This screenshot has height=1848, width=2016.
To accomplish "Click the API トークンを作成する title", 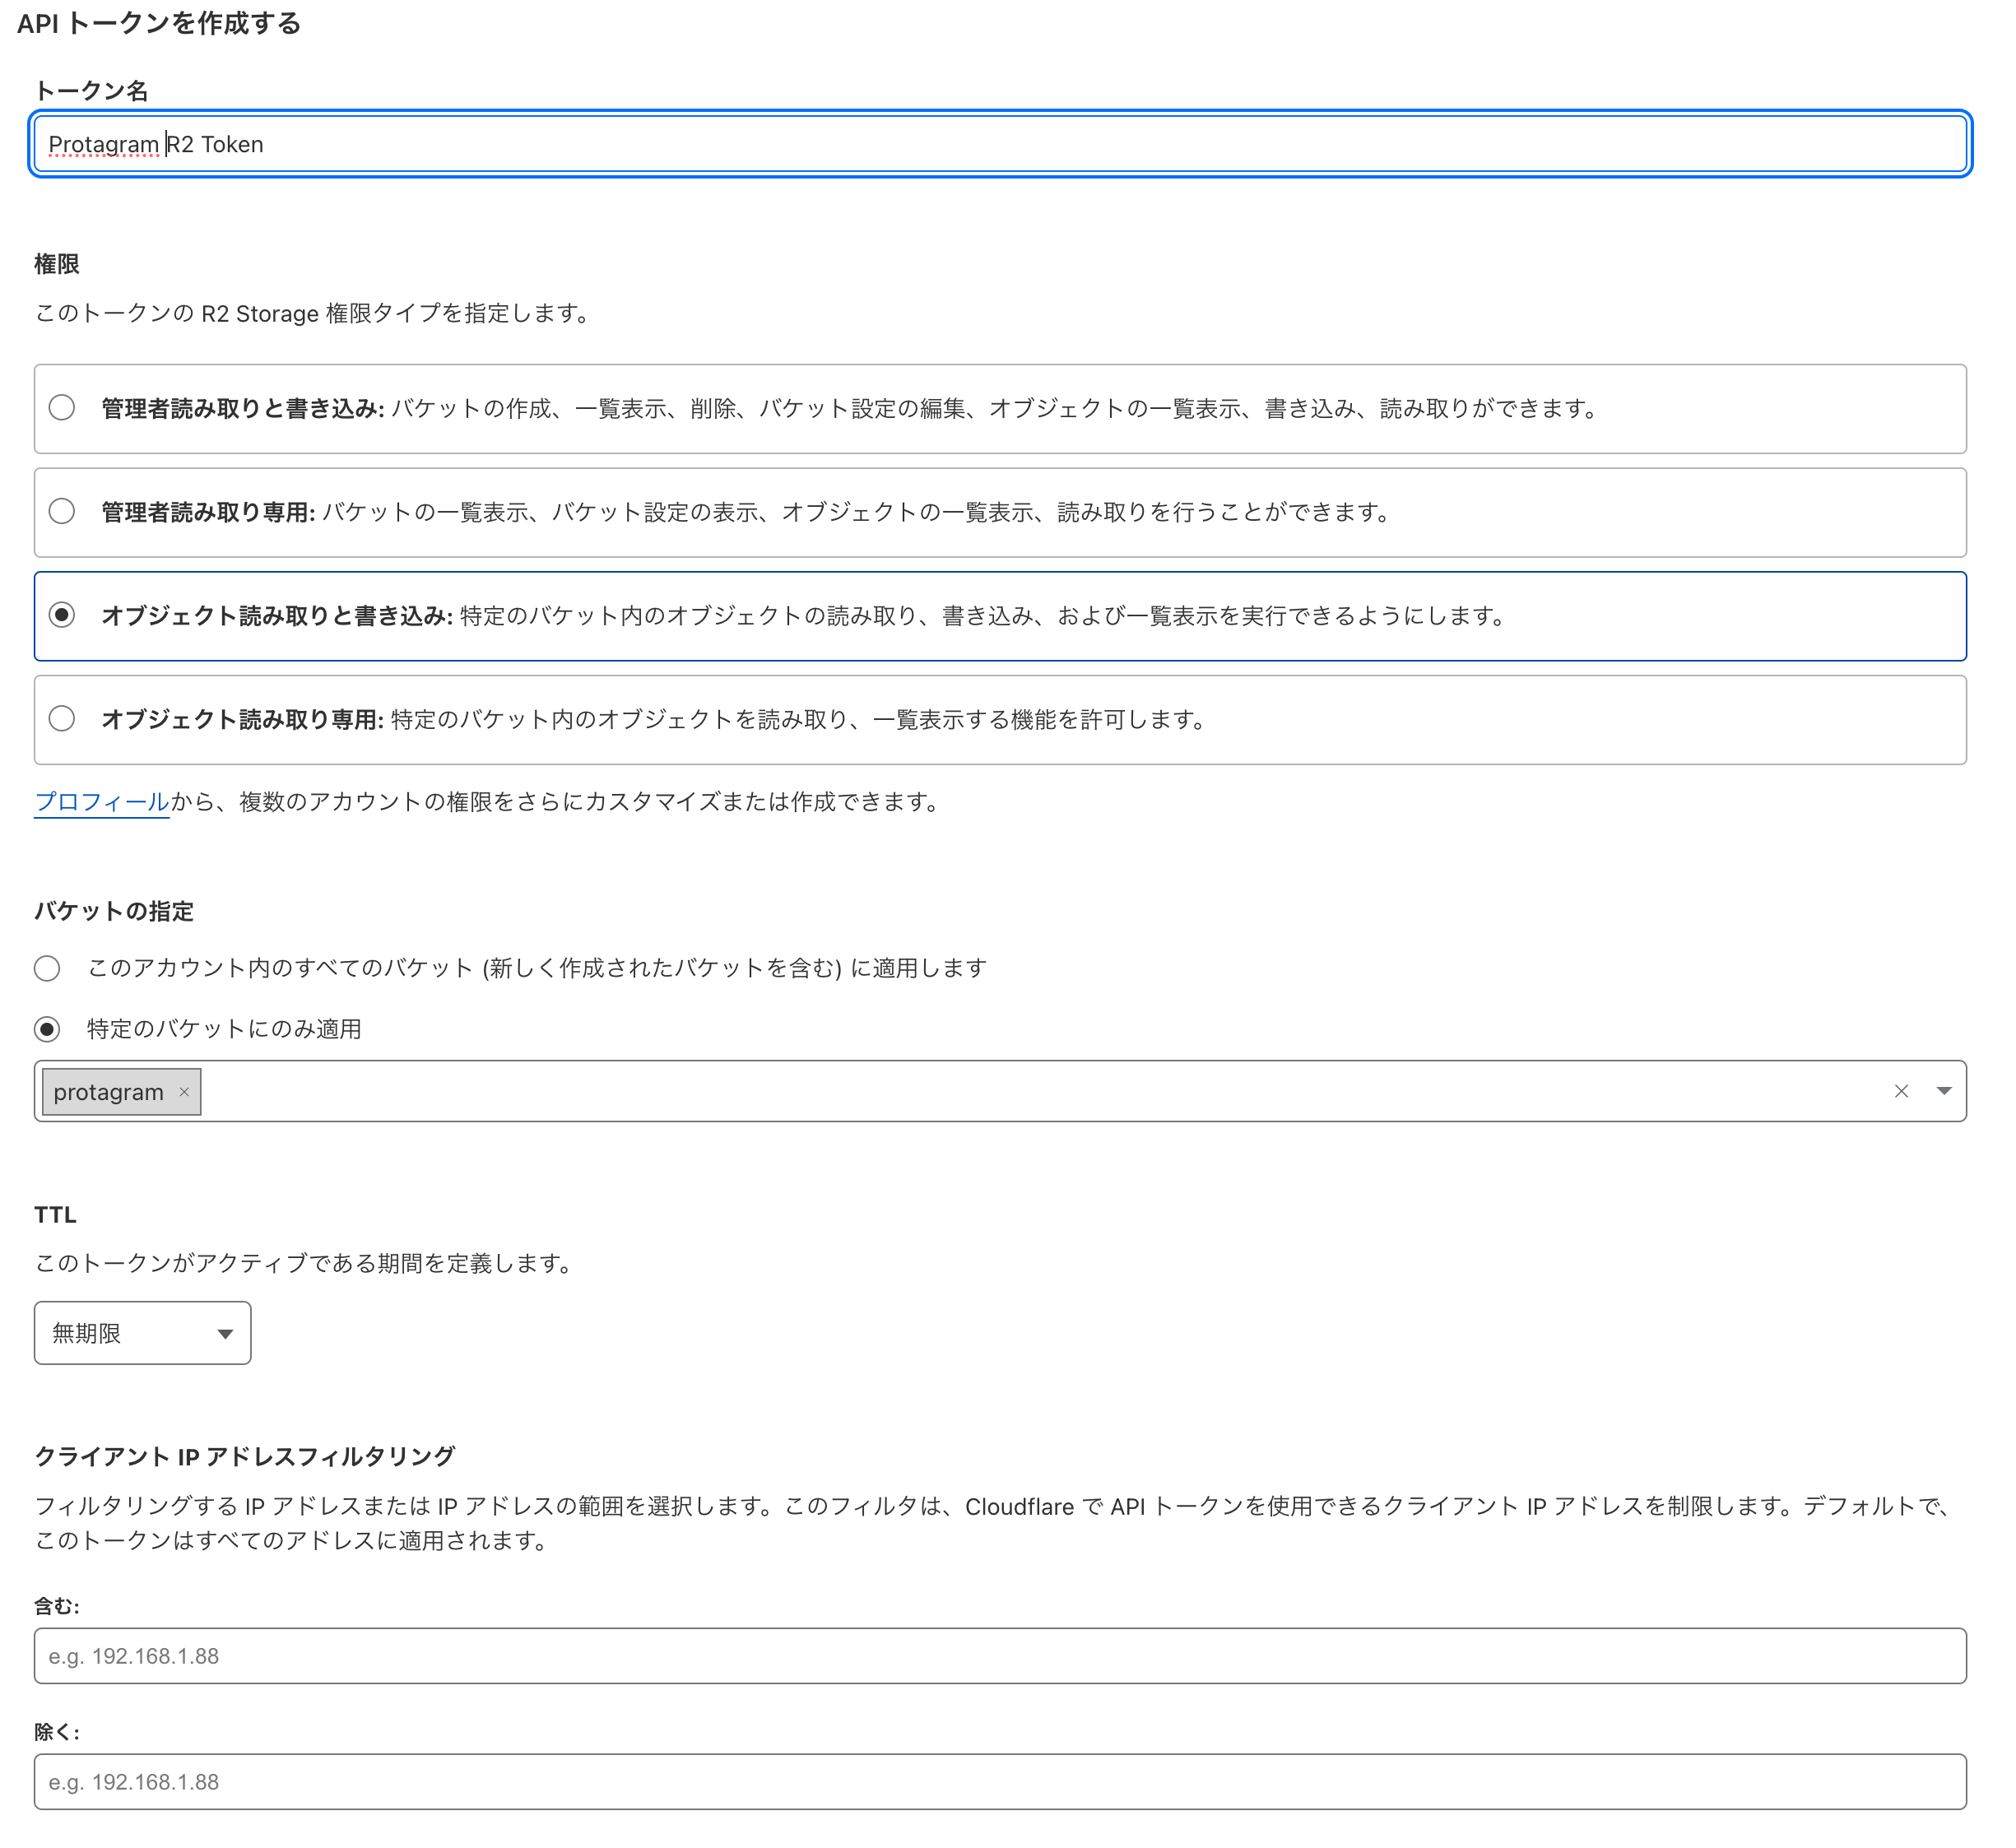I will point(159,23).
